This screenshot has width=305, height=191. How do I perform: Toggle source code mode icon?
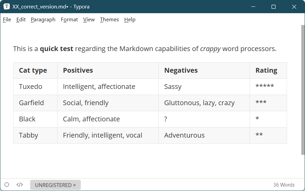pyautogui.click(x=20, y=185)
